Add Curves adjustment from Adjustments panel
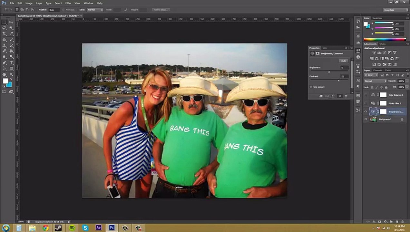This screenshot has width=410, height=232. click(x=384, y=53)
